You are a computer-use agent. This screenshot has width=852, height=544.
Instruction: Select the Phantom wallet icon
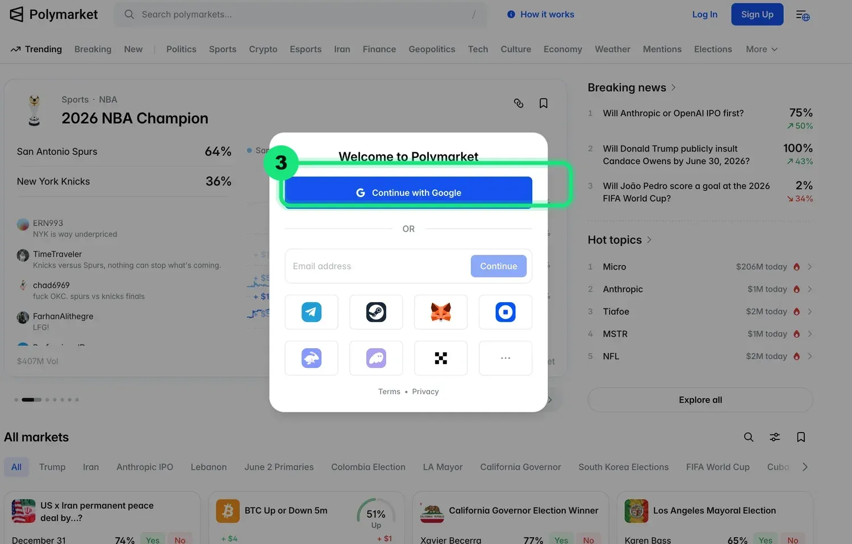pyautogui.click(x=376, y=358)
